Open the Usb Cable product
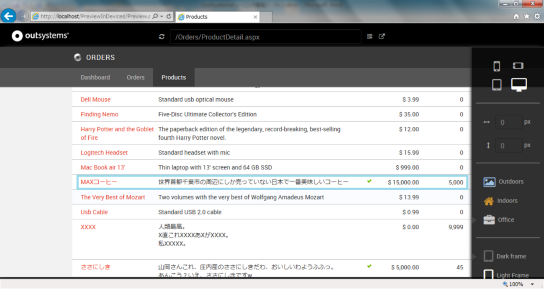This screenshot has width=544, height=289. coord(94,212)
